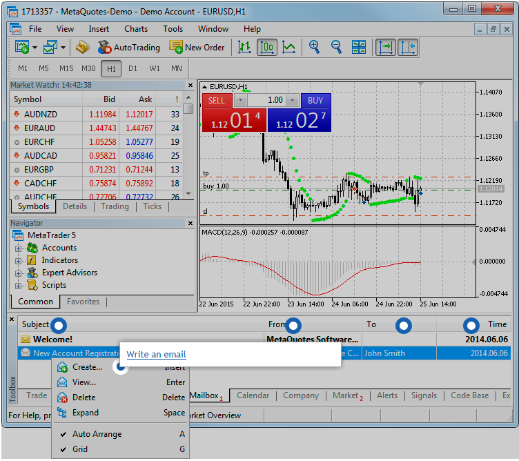Collapse one-click trading panel triangle
Screen dimensions: 519x461
coord(205,87)
